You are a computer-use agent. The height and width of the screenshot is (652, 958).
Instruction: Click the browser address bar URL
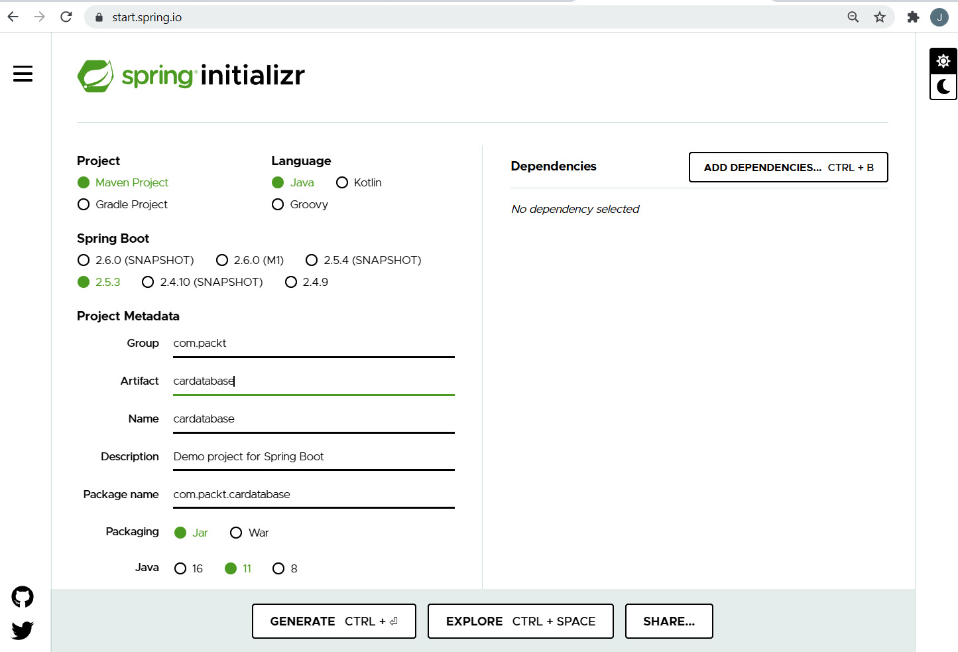[x=147, y=17]
